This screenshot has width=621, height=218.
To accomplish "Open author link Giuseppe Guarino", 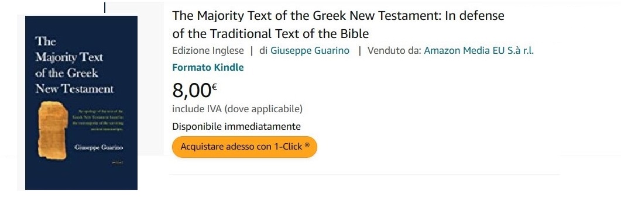I will coord(310,51).
